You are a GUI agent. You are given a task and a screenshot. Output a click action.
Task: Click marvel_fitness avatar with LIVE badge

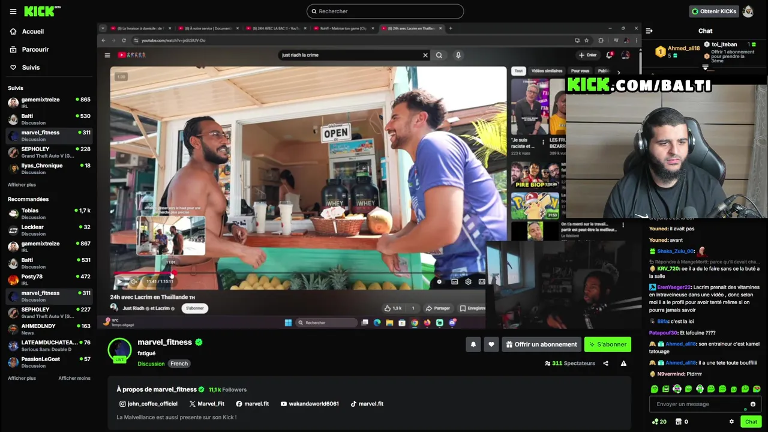(x=119, y=350)
